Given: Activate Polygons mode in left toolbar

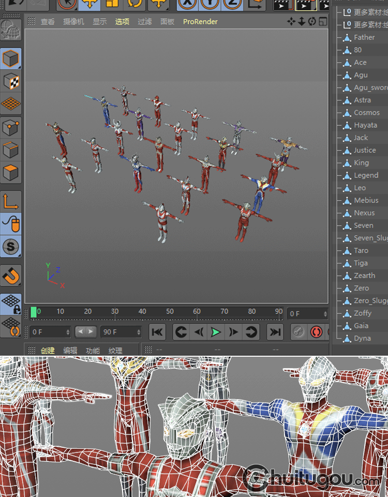Looking at the screenshot, I should 11,172.
